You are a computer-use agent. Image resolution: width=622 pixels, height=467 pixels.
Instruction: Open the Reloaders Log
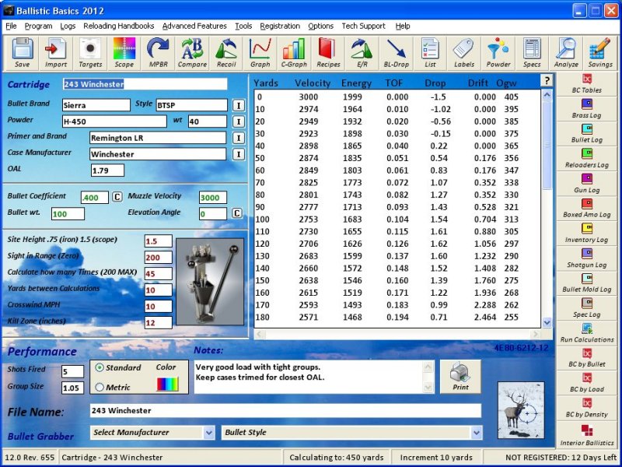coord(587,159)
